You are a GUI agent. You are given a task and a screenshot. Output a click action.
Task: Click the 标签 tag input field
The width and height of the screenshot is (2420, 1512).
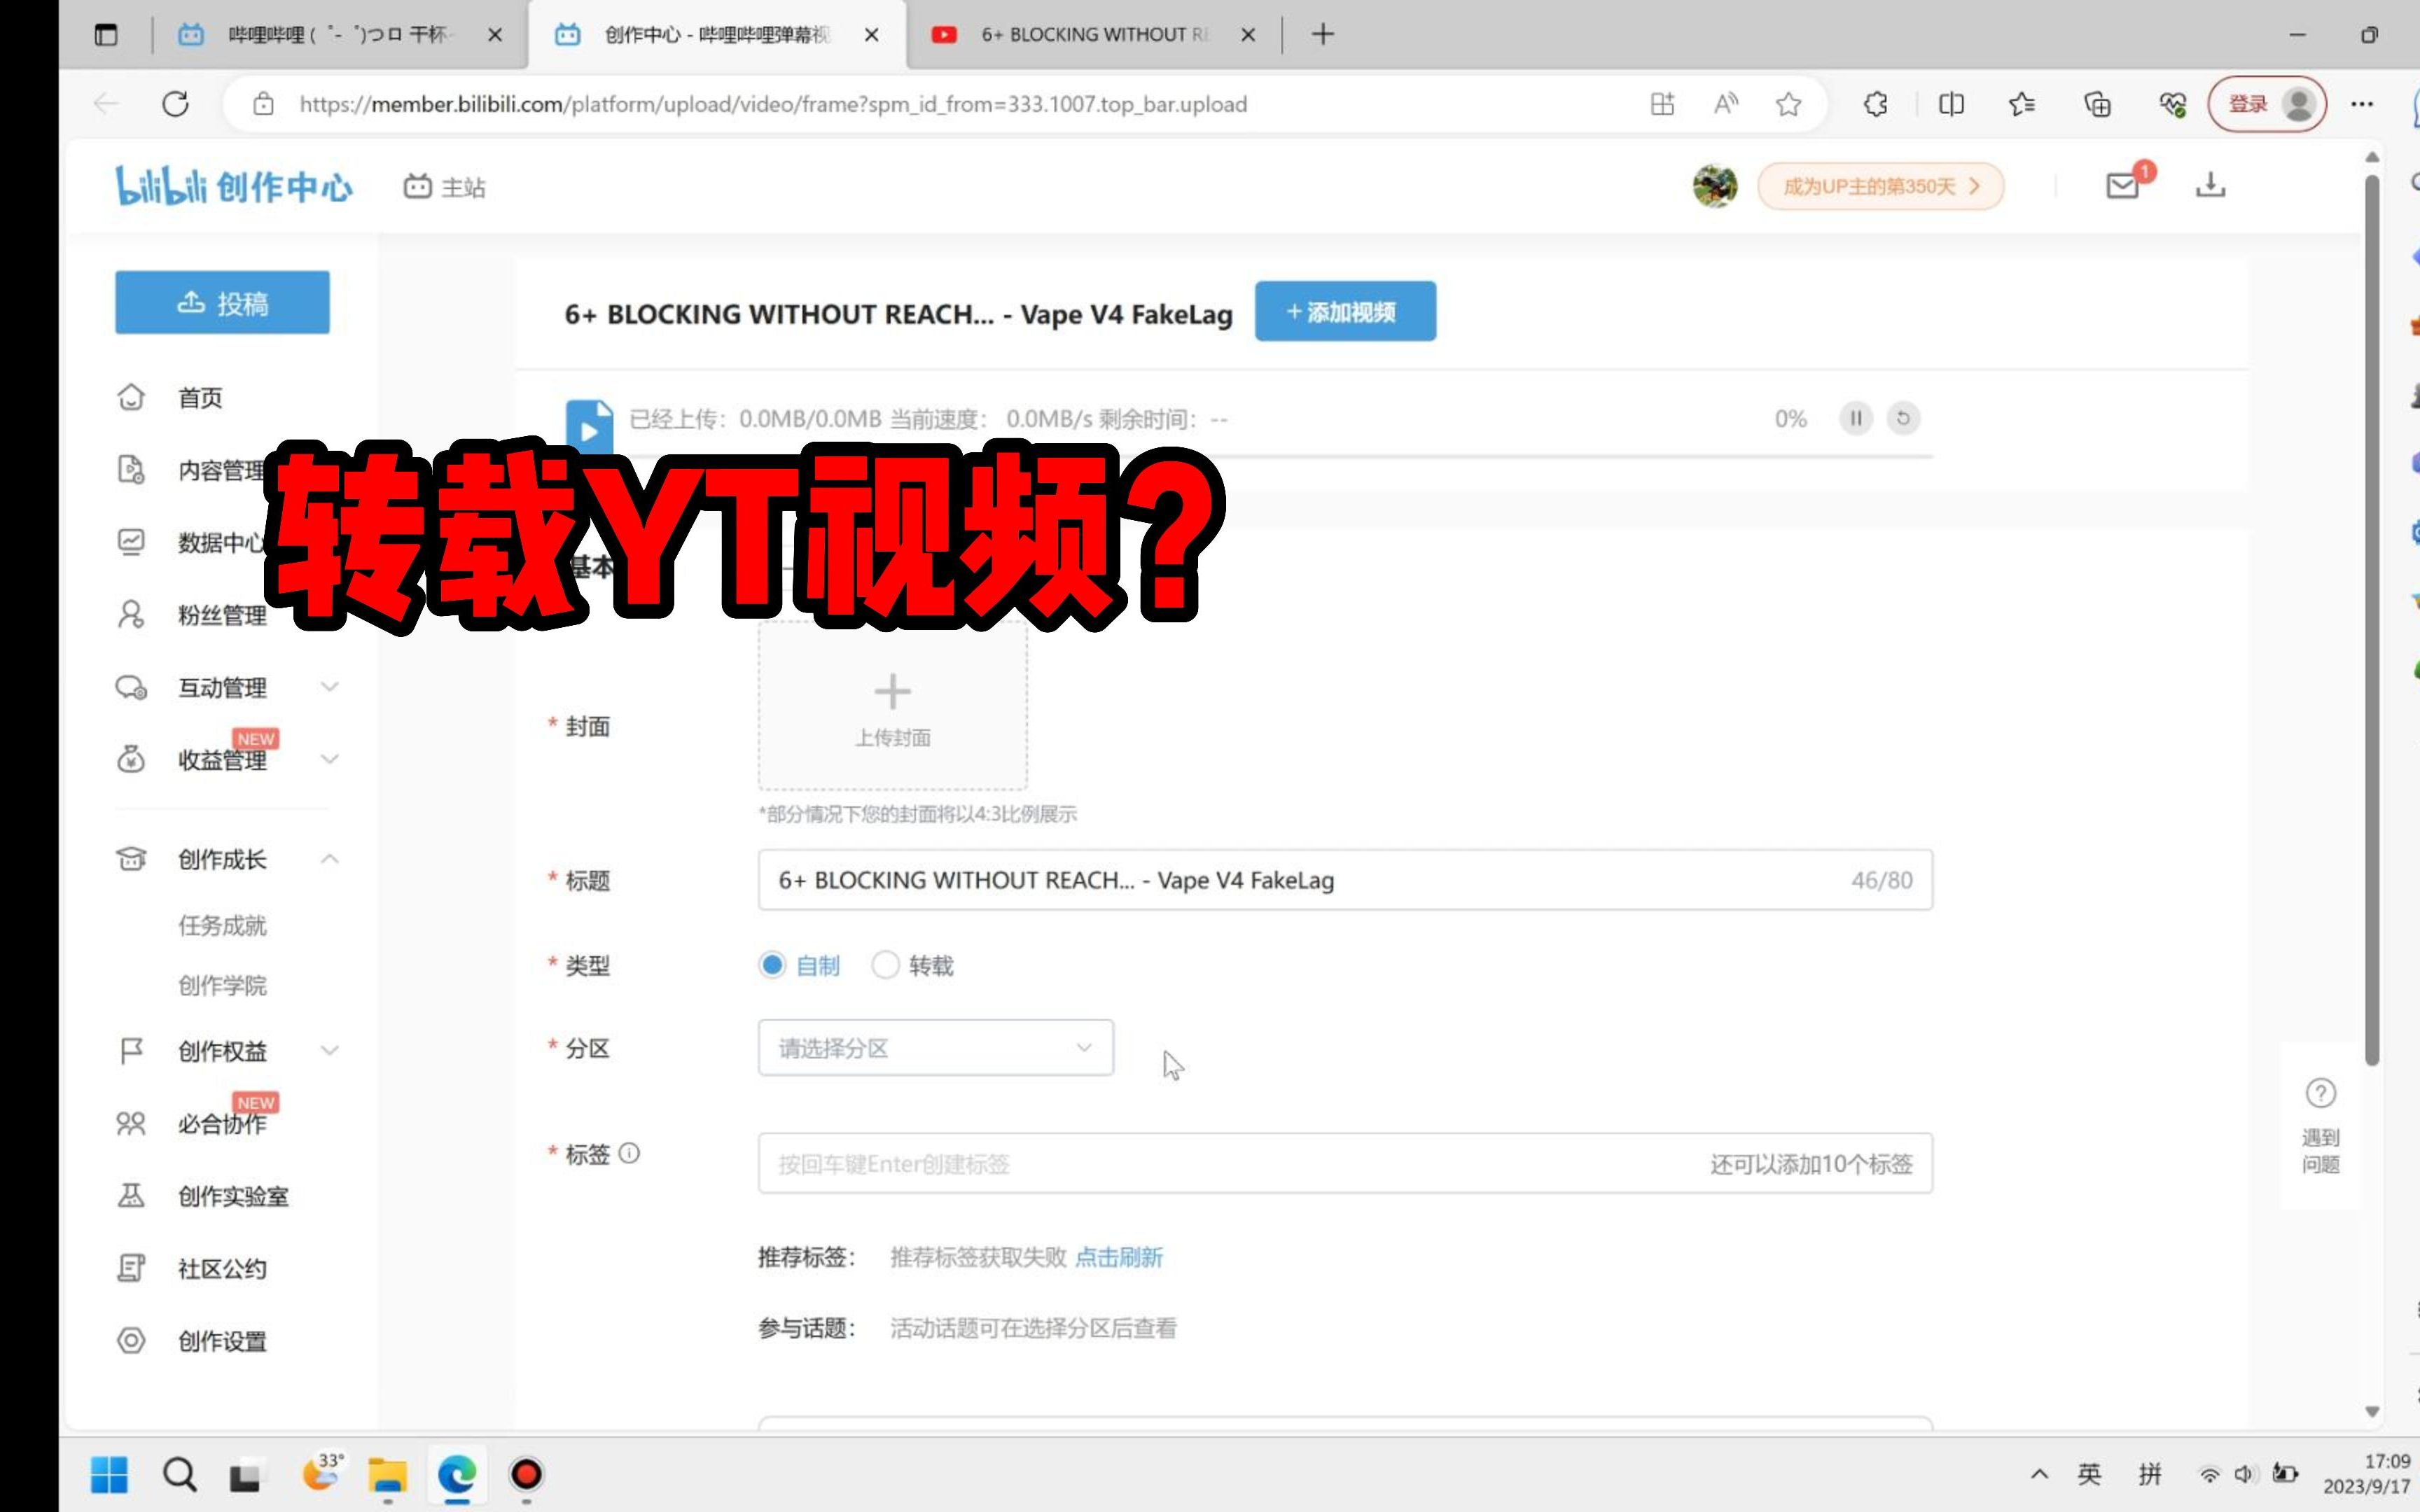click(1345, 1163)
